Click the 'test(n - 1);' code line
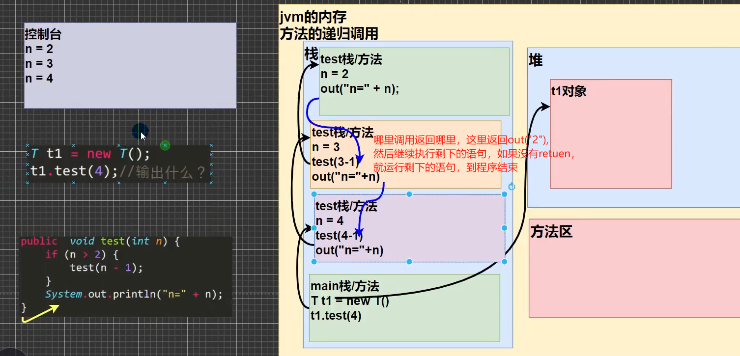The image size is (740, 356). point(106,268)
